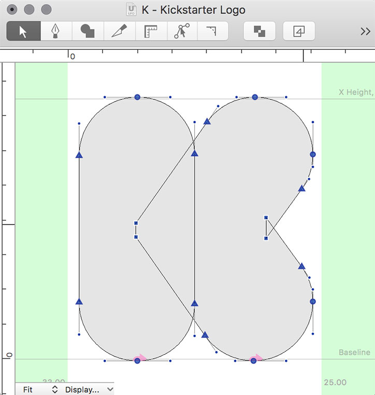Image resolution: width=375 pixels, height=395 pixels.
Task: Select the corner tool
Action: click(x=213, y=31)
